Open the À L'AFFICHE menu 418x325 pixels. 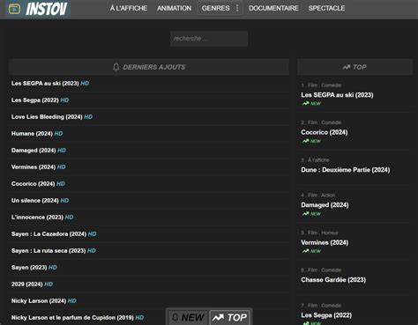(x=129, y=8)
